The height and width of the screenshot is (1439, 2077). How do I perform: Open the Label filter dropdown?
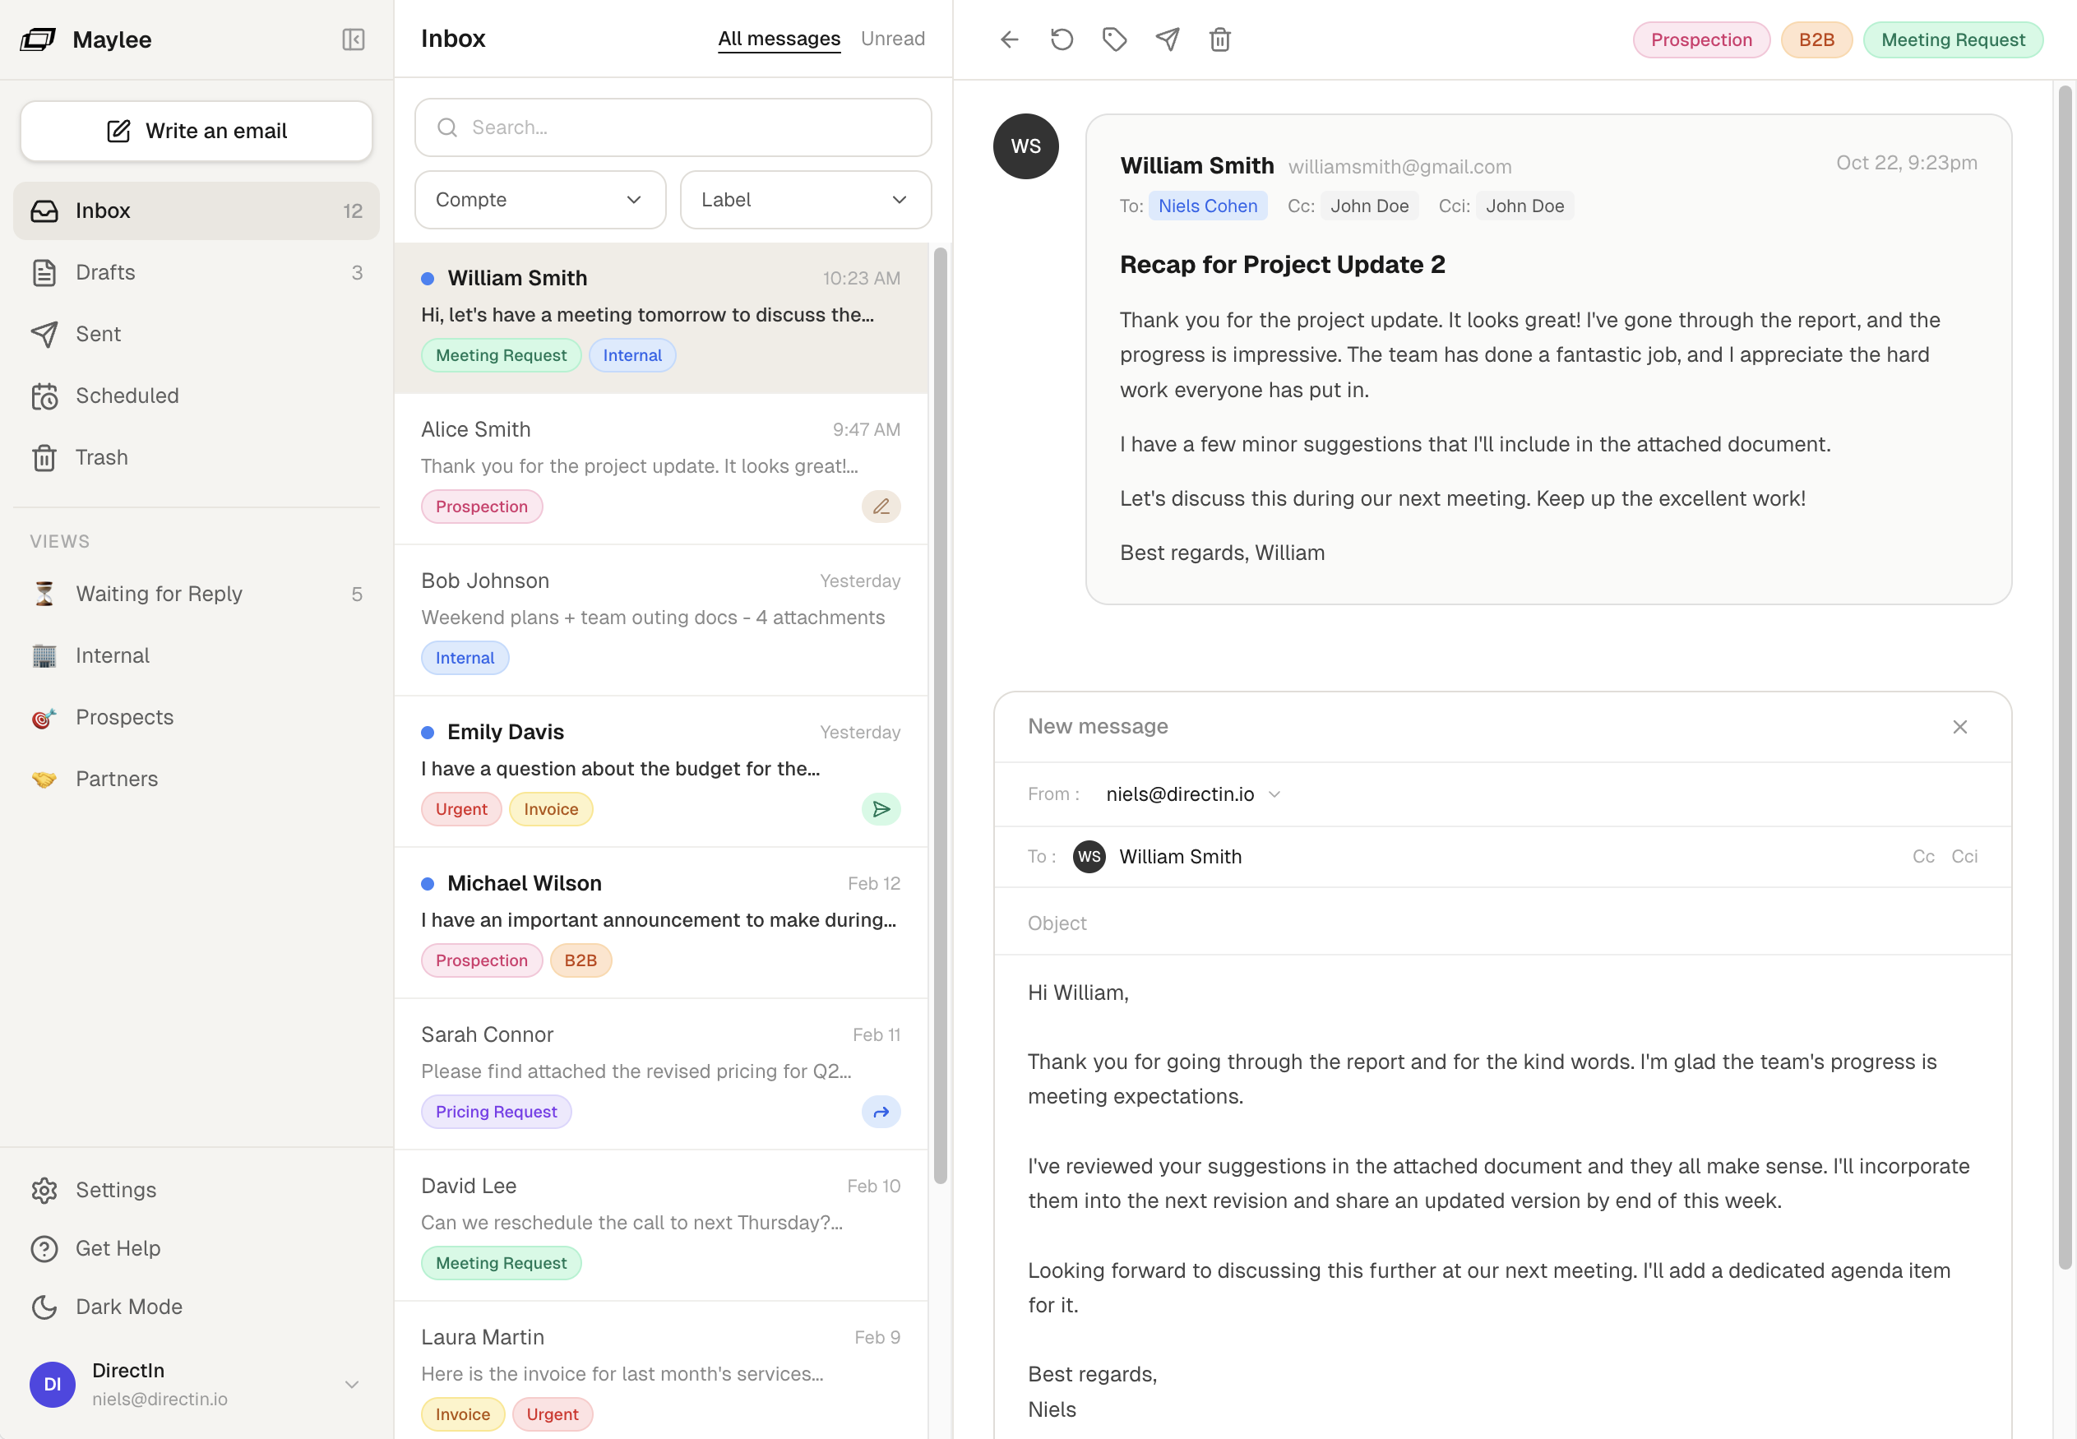[x=805, y=200]
